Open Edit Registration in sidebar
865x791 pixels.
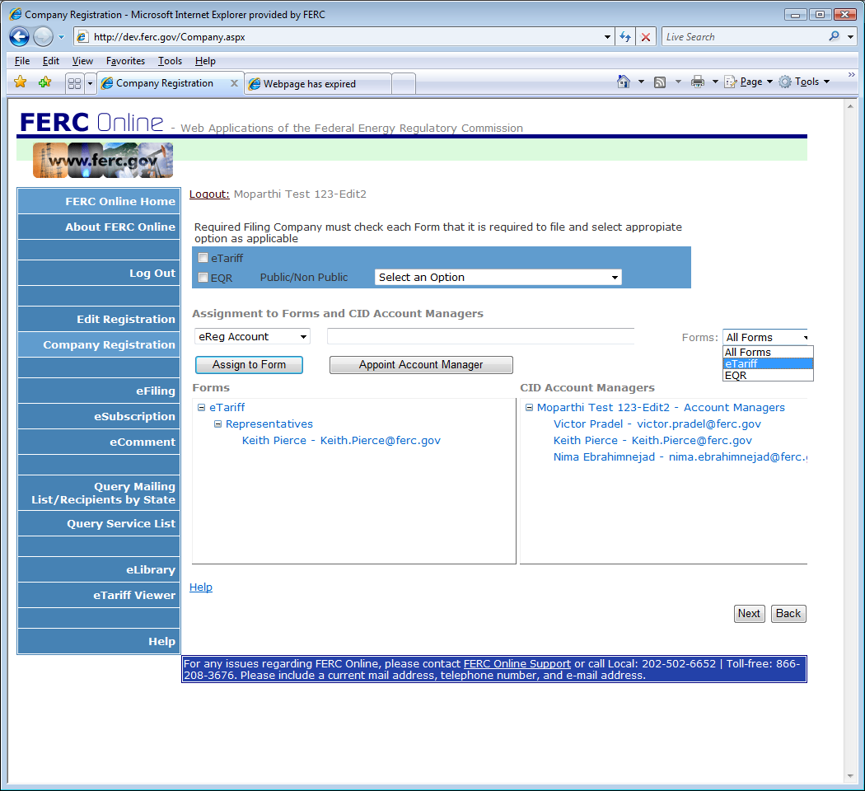pos(99,319)
